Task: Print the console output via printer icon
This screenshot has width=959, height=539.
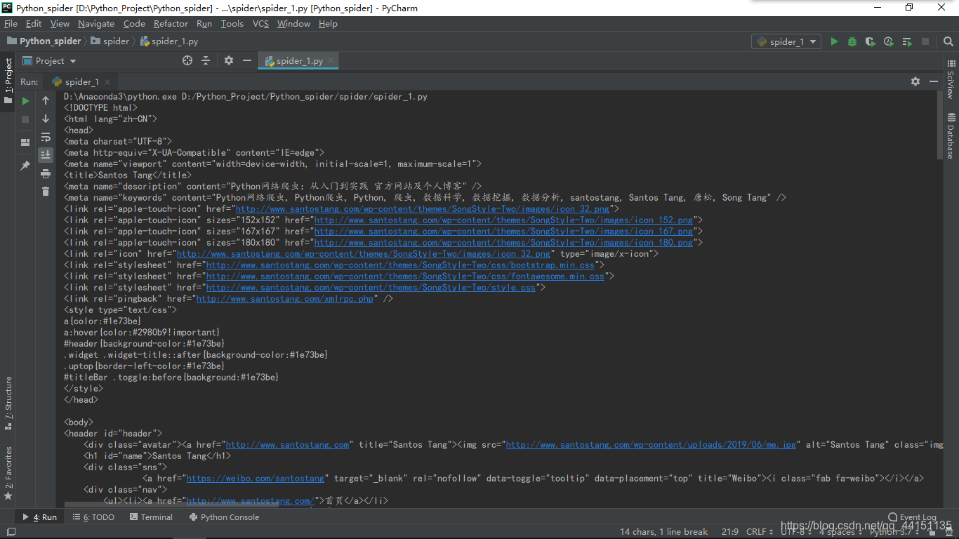Action: coord(46,173)
